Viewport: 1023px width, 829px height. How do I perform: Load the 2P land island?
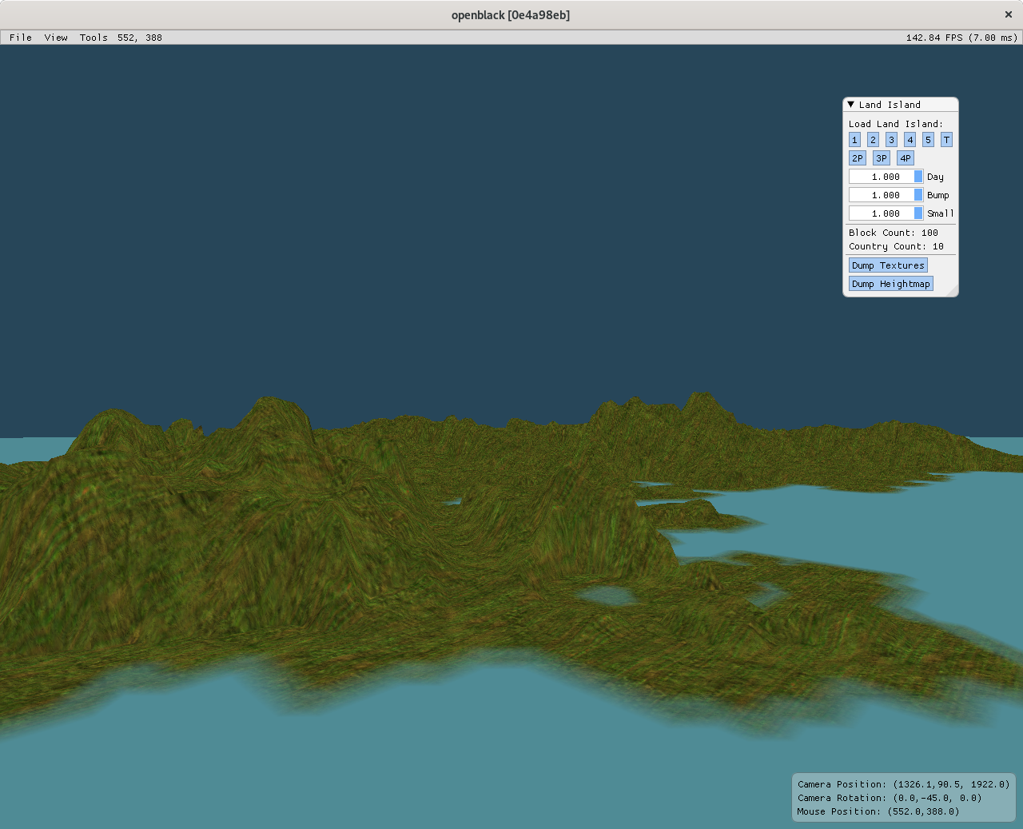click(857, 157)
